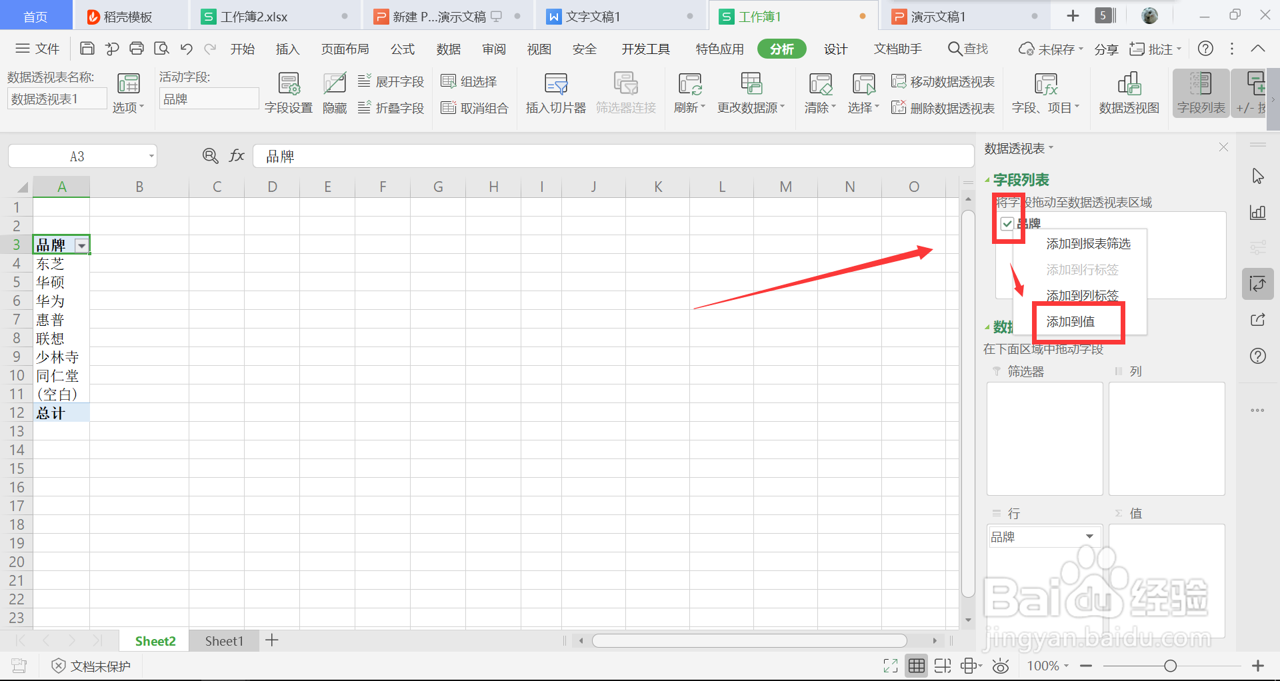This screenshot has width=1280, height=681.
Task: Select the 插入切片器 icon
Action: click(x=555, y=93)
